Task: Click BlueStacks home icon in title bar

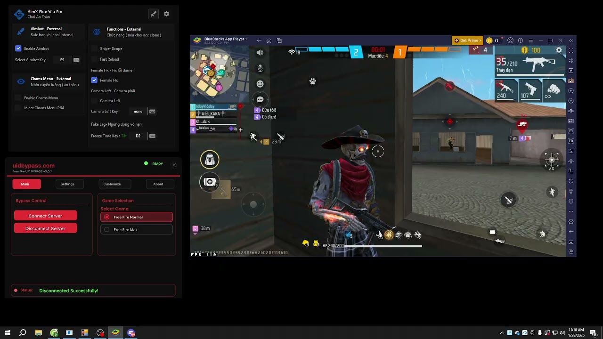Action: (x=269, y=40)
